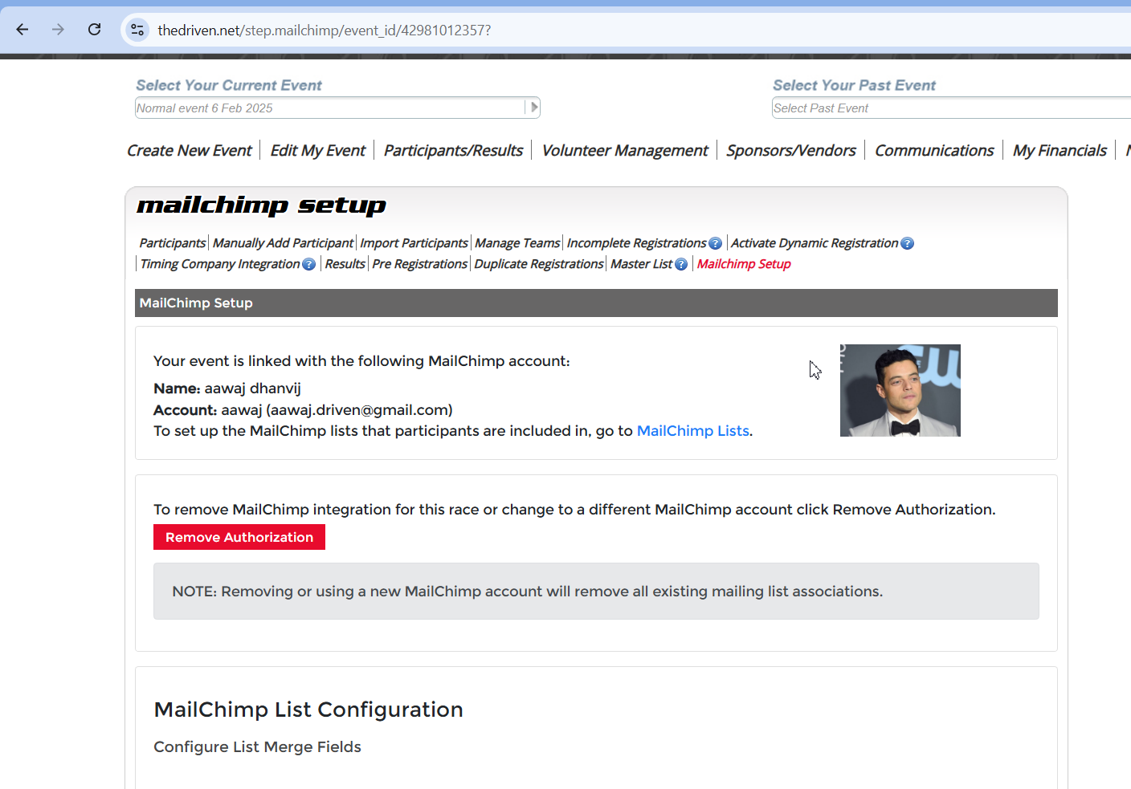Open help icon beside Master List
The height and width of the screenshot is (789, 1131).
(x=681, y=264)
